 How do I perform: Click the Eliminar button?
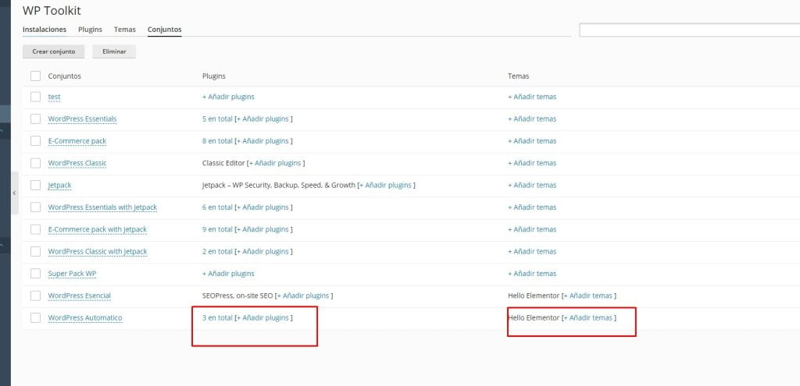[x=114, y=51]
